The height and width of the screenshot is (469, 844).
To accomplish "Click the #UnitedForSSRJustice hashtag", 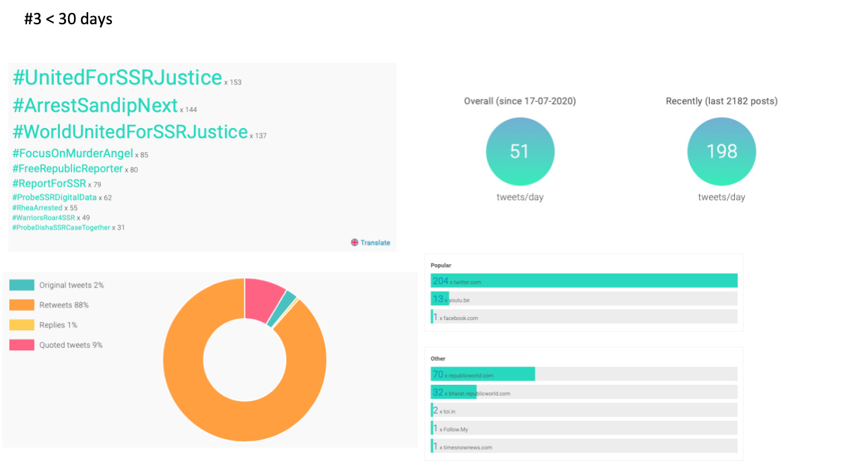I will tap(117, 78).
